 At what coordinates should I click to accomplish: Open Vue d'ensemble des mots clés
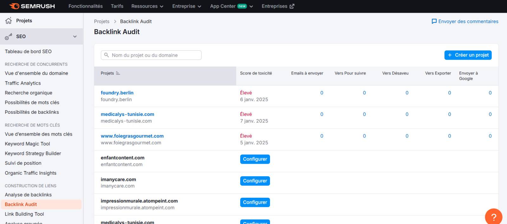coord(38,134)
